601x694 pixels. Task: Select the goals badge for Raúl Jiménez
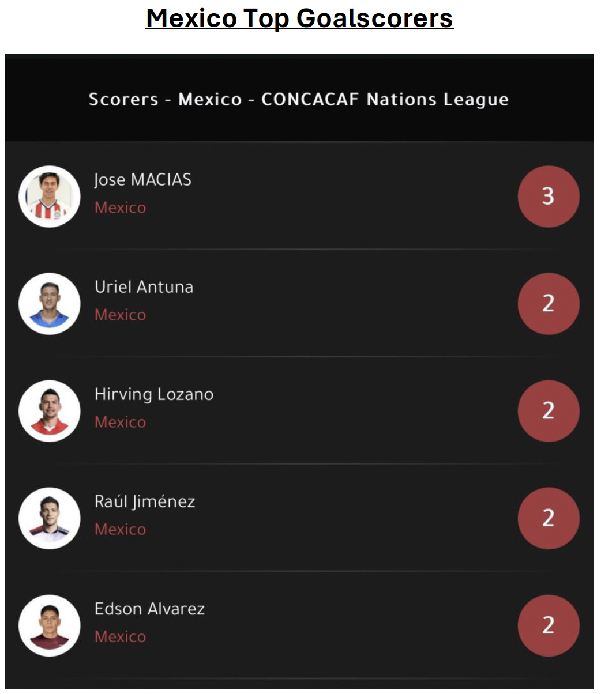549,518
